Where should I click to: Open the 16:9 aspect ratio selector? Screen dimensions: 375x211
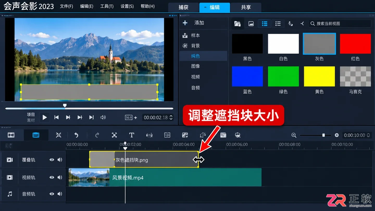(129, 117)
